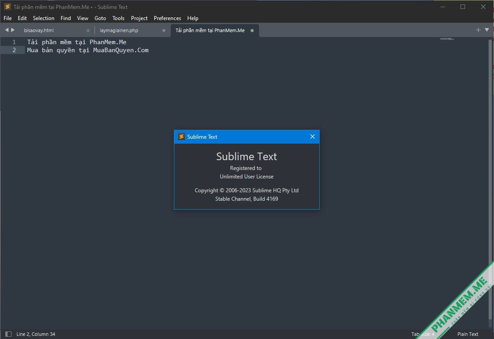Click line number 2 in gutter

coord(14,50)
